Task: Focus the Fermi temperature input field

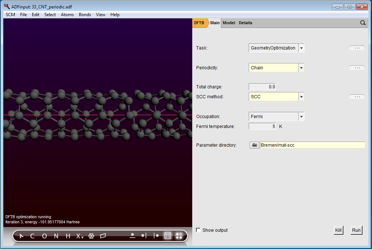Action: point(262,127)
